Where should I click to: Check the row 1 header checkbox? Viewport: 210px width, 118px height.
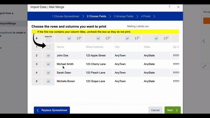click(x=48, y=47)
